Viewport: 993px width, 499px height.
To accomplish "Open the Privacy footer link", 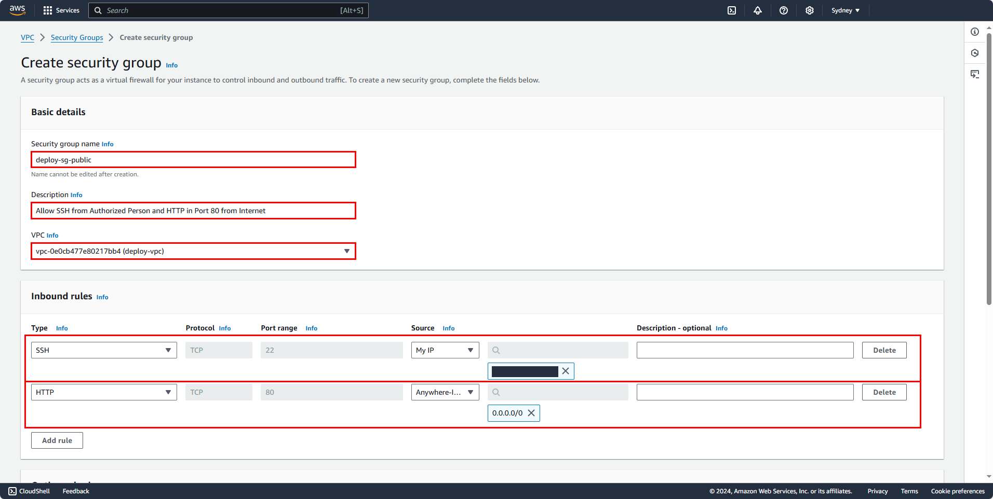I will (x=878, y=491).
